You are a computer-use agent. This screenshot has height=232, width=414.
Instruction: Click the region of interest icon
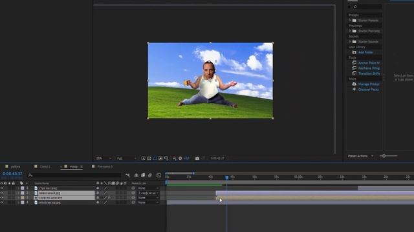click(x=160, y=159)
